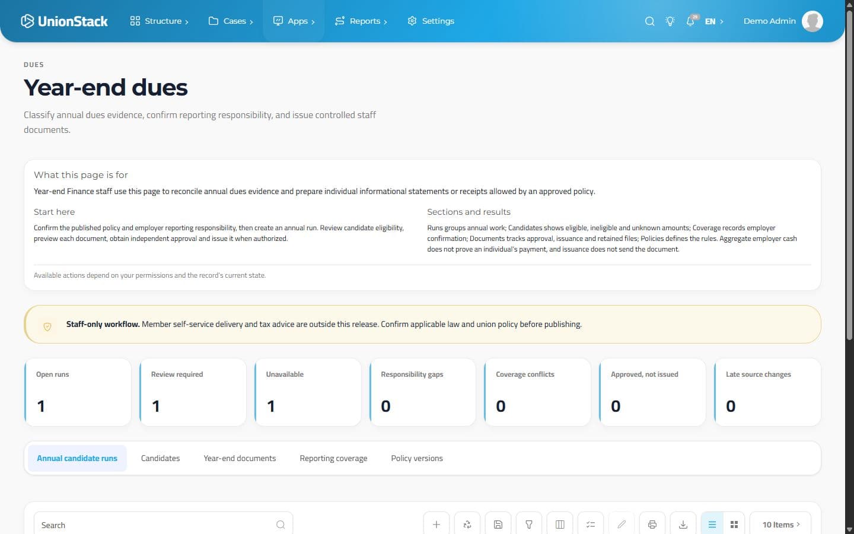Click the Late source changes stat card
The image size is (854, 534).
click(x=767, y=392)
